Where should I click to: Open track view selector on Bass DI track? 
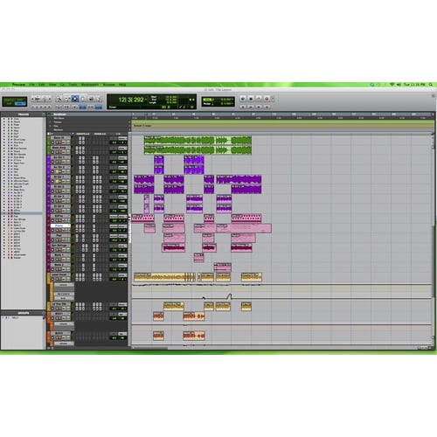tap(64, 142)
